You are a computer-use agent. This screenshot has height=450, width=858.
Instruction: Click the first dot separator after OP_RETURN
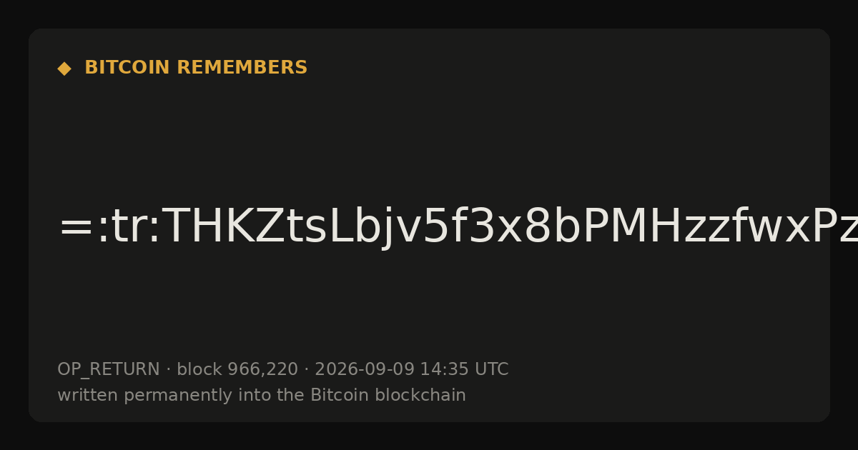click(x=168, y=370)
